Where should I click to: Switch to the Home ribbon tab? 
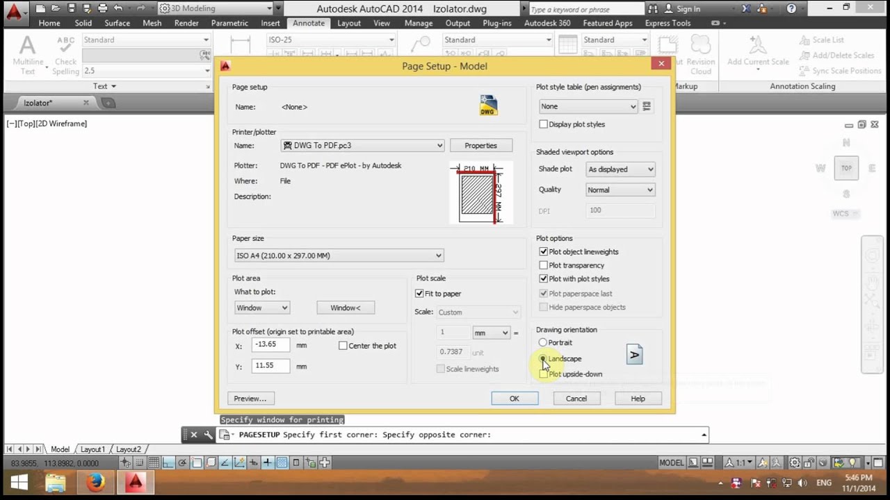click(49, 23)
